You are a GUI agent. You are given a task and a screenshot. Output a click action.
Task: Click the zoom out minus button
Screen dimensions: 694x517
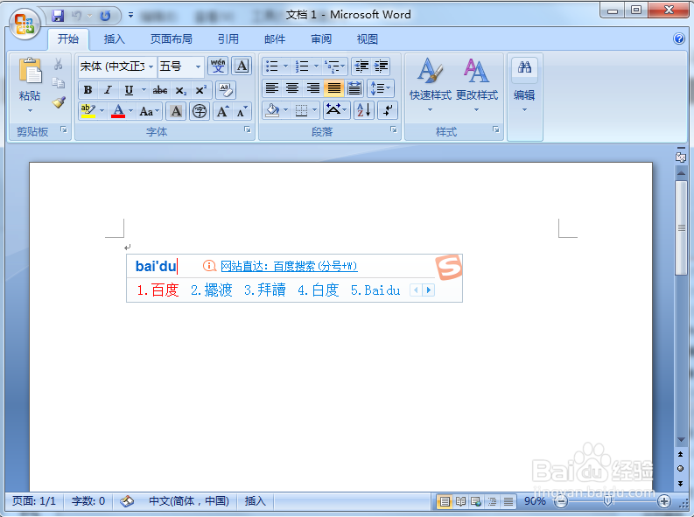click(x=561, y=501)
